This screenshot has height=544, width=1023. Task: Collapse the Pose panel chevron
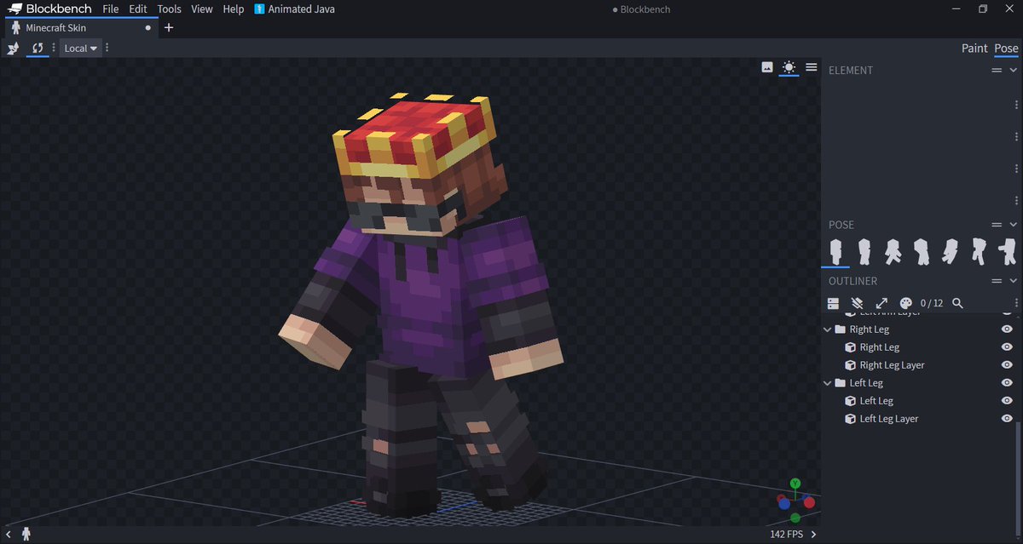coord(1014,225)
